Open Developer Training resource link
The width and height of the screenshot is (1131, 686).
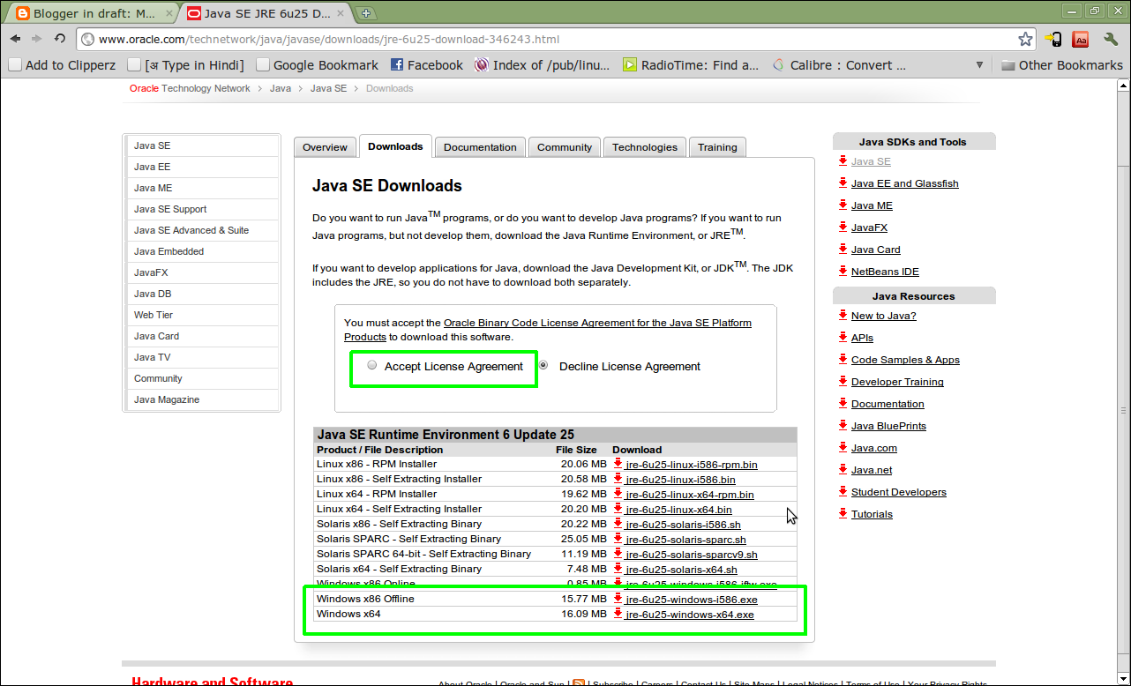click(897, 382)
